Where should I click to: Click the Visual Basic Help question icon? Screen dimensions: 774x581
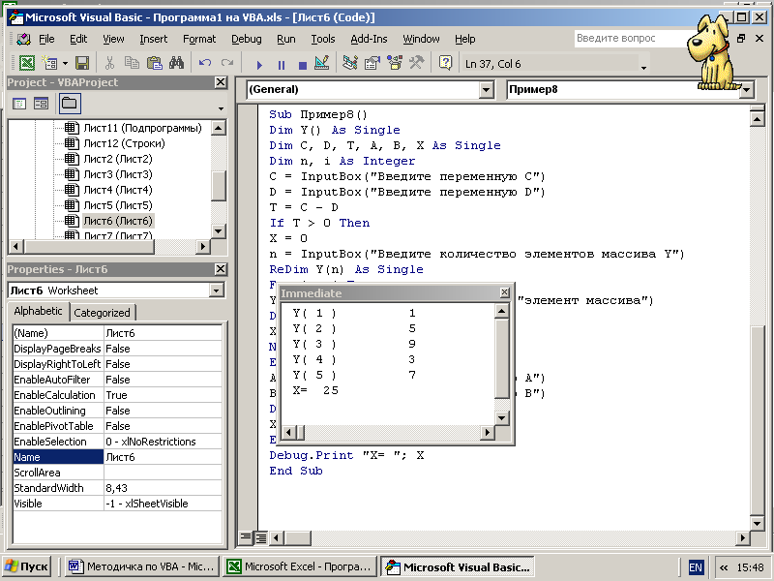tap(445, 63)
